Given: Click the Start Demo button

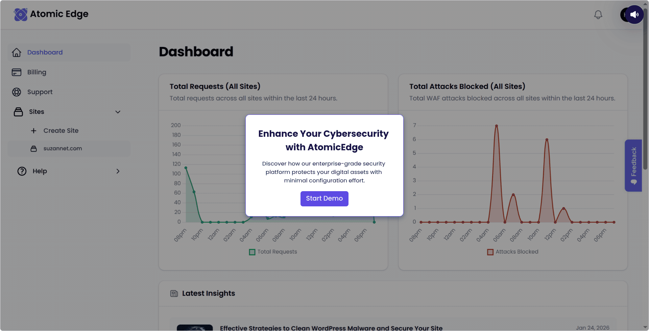Looking at the screenshot, I should point(324,199).
